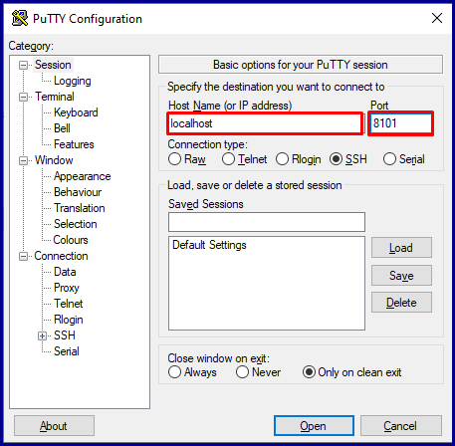
Task: Collapse the Connection category node
Action: click(23, 256)
